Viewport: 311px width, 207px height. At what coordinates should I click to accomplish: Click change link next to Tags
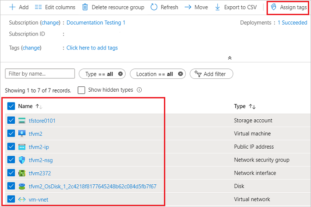coord(32,48)
